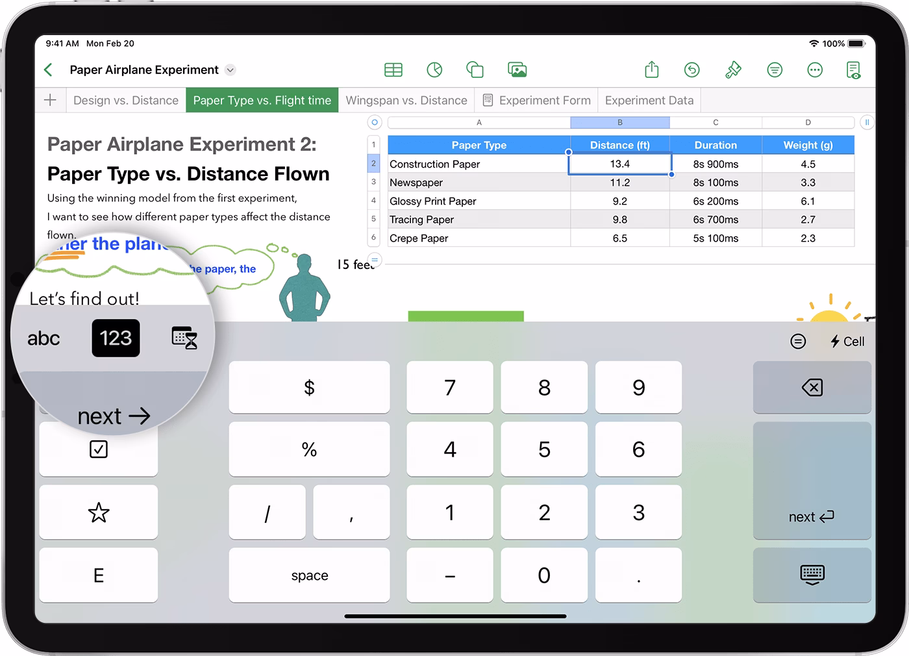The width and height of the screenshot is (909, 656).
Task: Select the 123 numeric keyboard mode
Action: (x=116, y=338)
